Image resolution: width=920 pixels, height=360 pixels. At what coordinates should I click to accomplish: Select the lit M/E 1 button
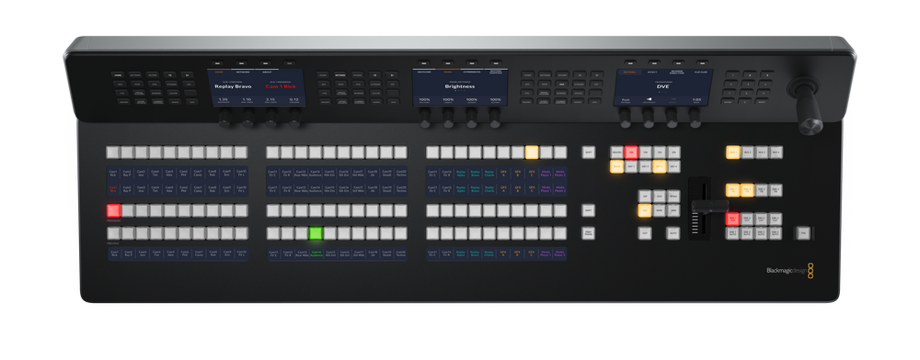(x=733, y=152)
